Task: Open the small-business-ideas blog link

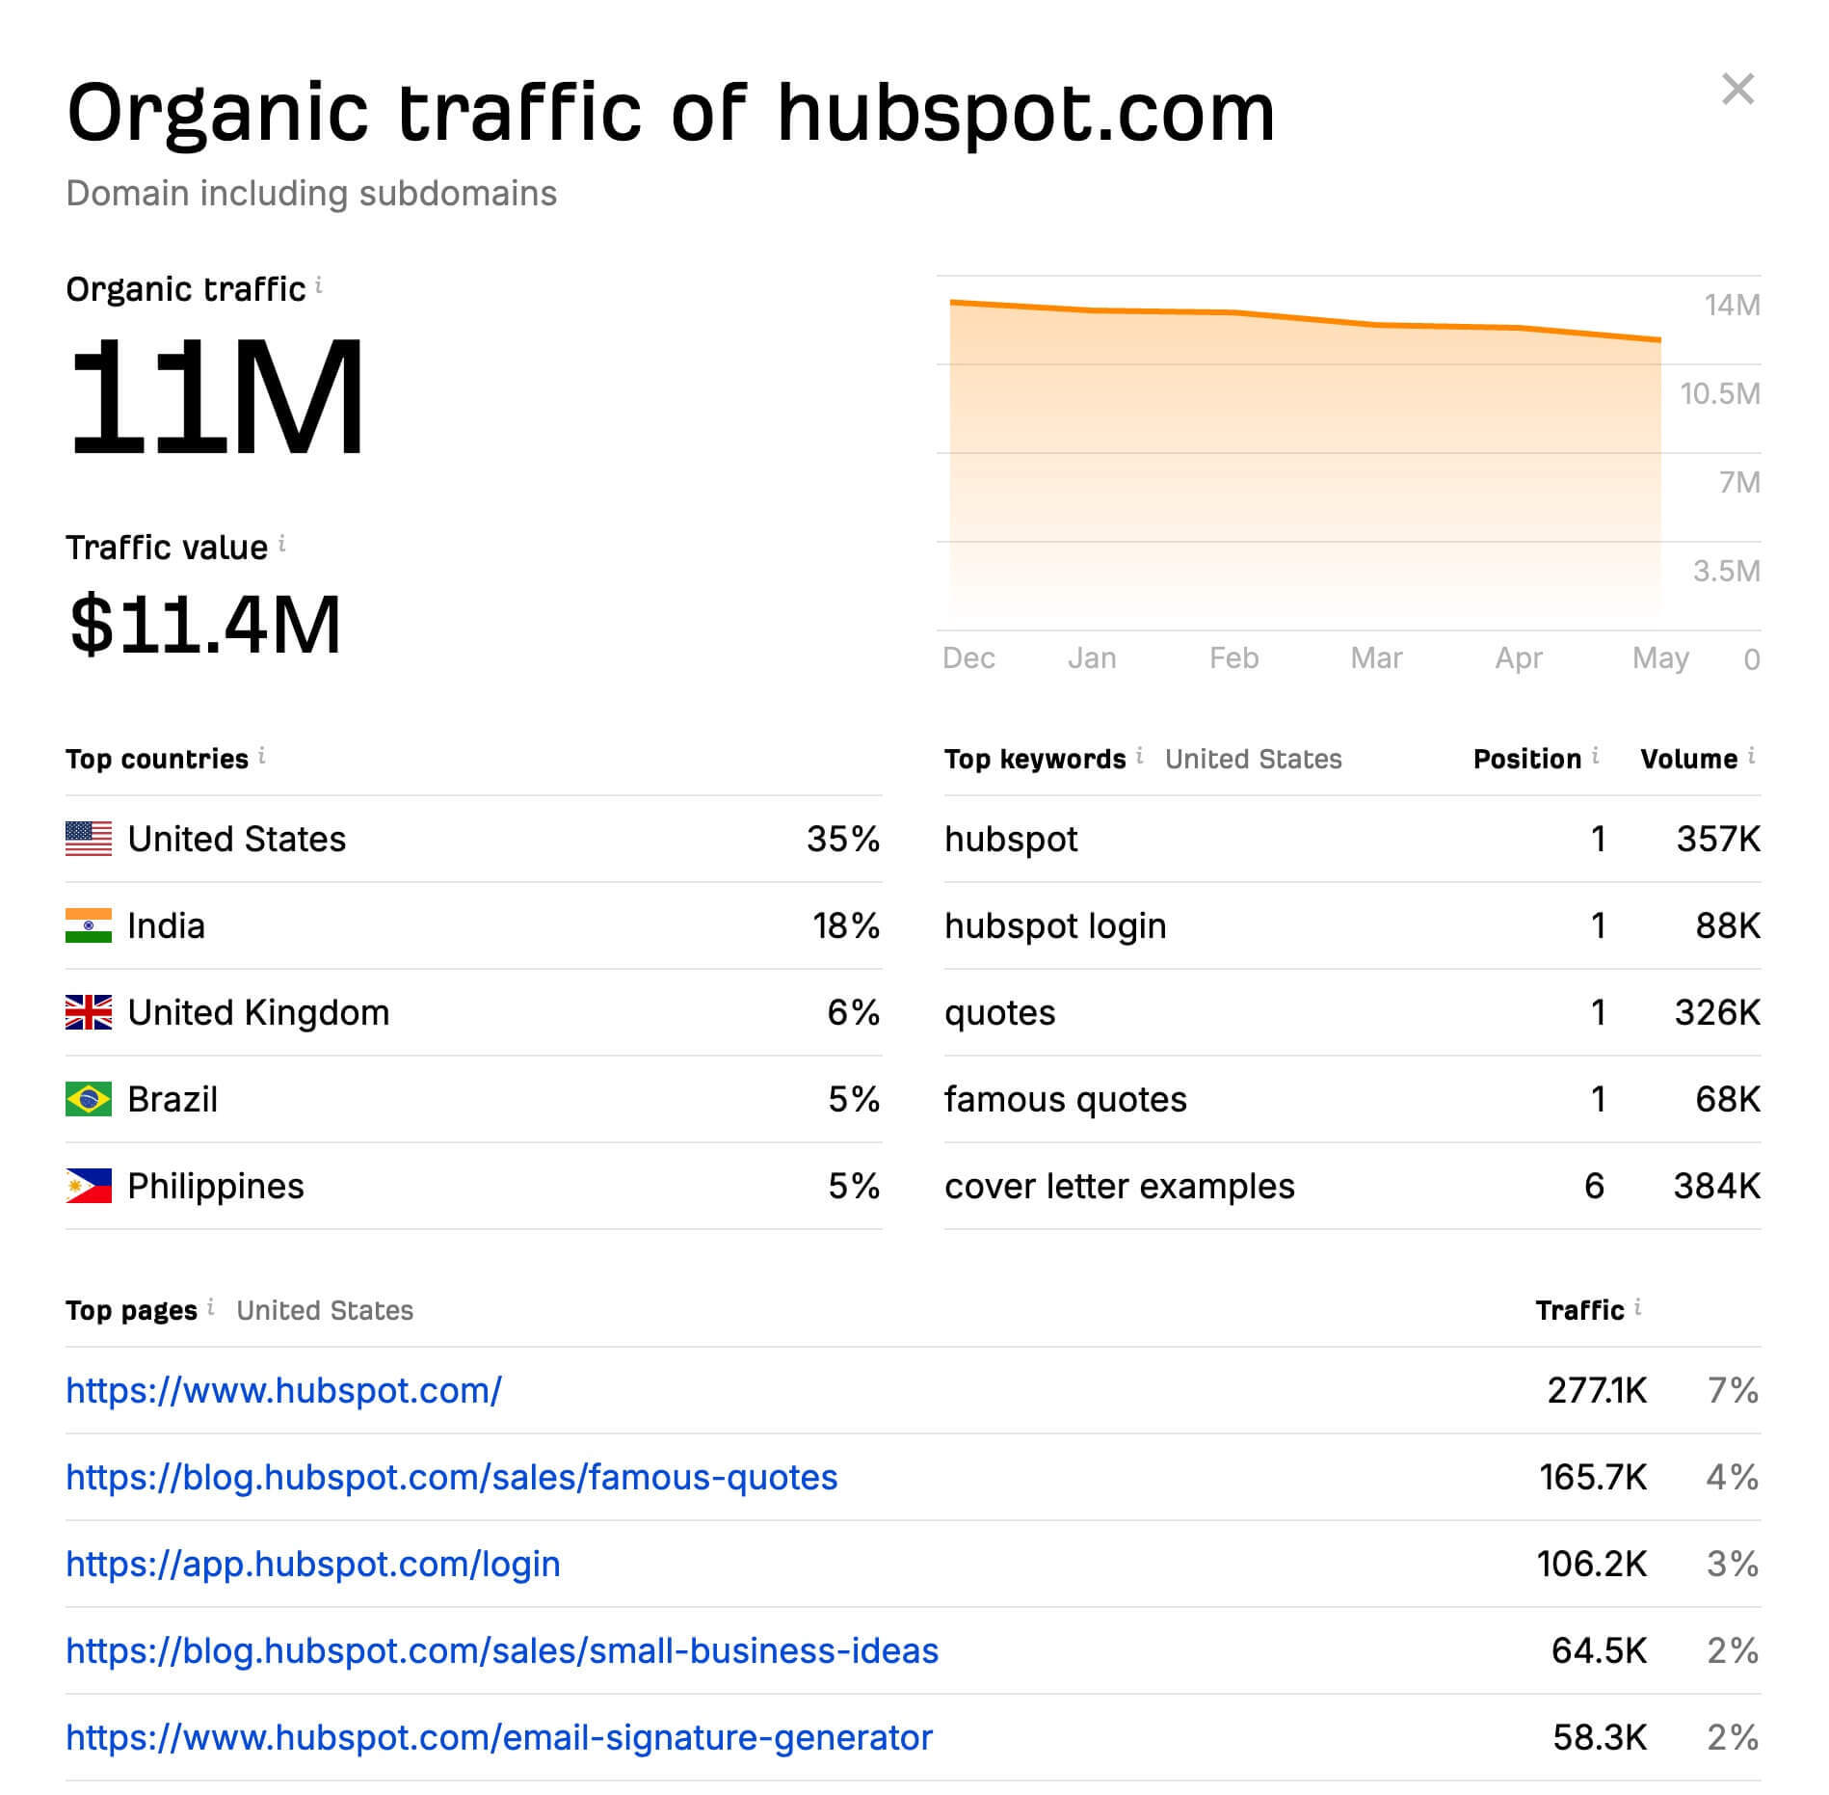Action: click(501, 1650)
